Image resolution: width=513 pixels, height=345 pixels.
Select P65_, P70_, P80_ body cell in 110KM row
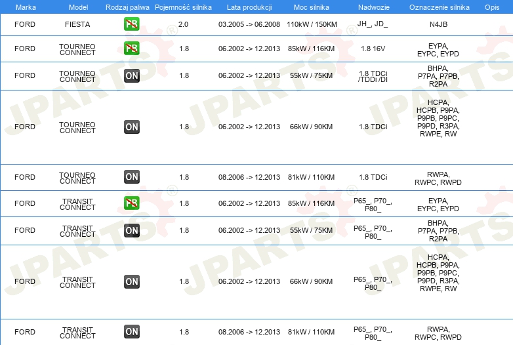[373, 333]
